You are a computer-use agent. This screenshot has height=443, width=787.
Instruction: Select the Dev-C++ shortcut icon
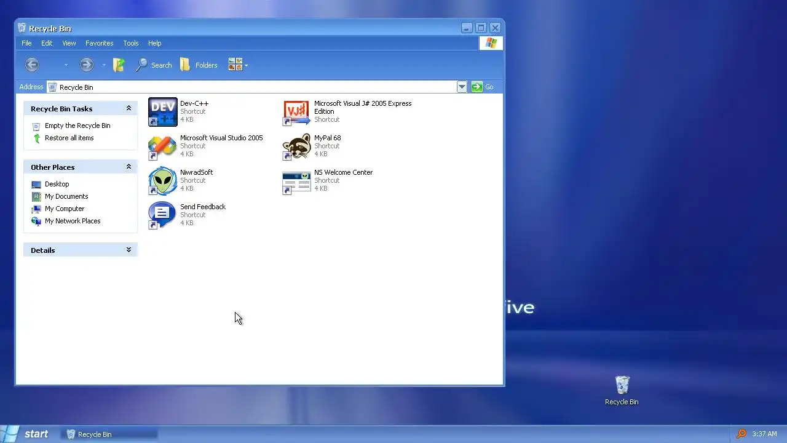tap(163, 112)
